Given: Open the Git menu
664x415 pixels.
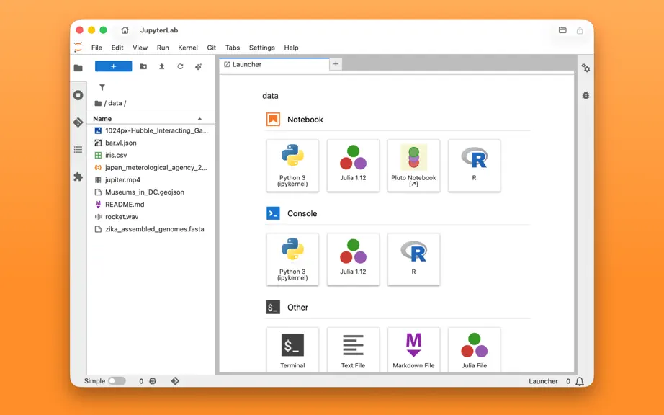Looking at the screenshot, I should click(211, 48).
